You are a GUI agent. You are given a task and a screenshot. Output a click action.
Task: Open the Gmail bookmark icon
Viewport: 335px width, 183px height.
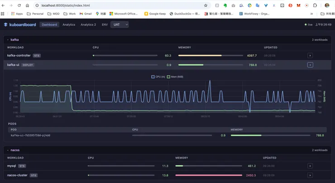point(81,14)
